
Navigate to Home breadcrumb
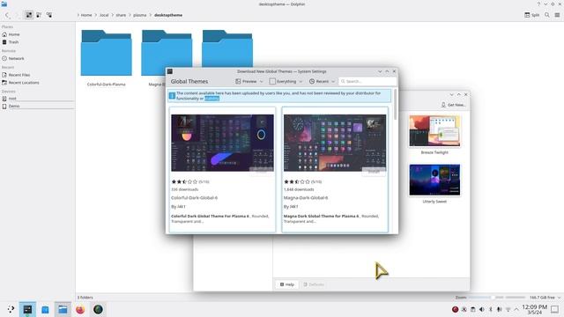coord(86,15)
